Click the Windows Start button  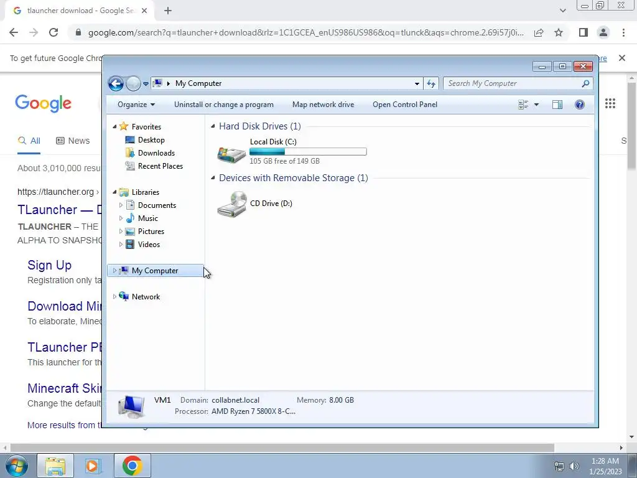click(16, 466)
